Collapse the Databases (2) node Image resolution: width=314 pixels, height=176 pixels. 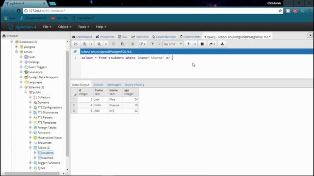[x=12, y=42]
